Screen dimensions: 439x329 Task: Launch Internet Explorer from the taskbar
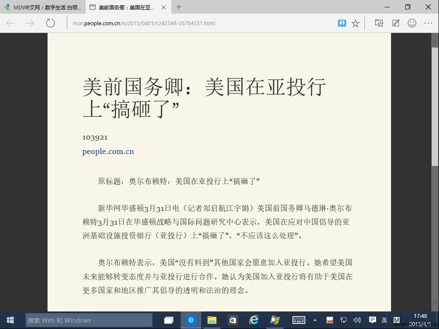[254, 320]
